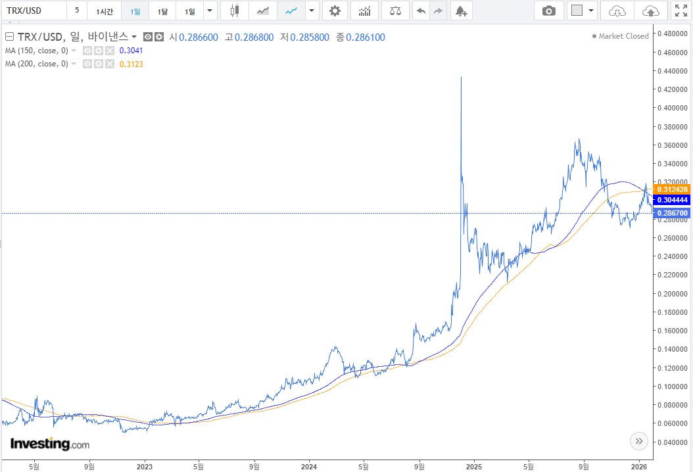Click the gray layout color swatch
The image size is (693, 472).
coord(577,10)
